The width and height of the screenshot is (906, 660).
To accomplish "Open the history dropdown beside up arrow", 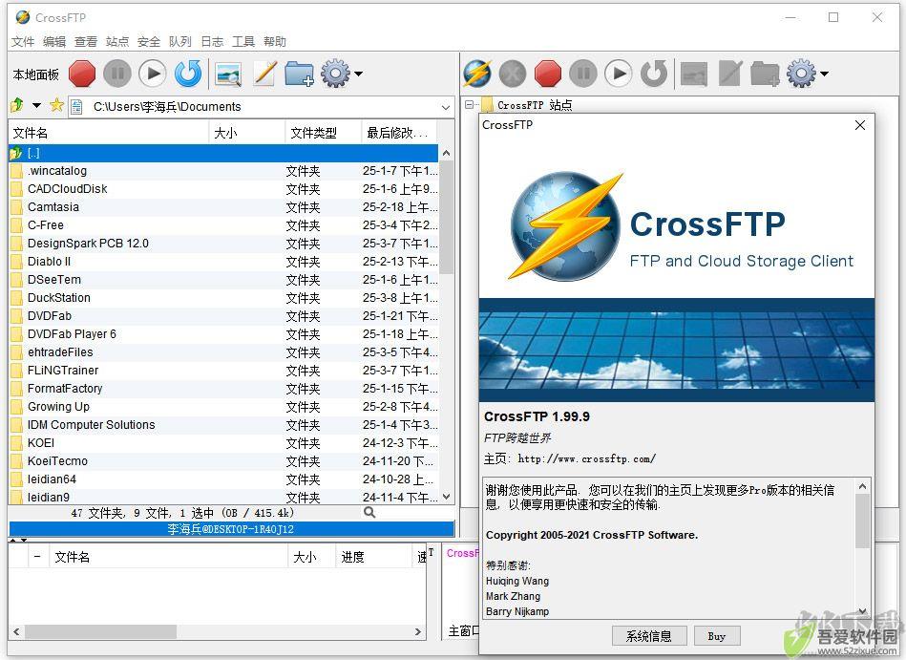I will 36,105.
